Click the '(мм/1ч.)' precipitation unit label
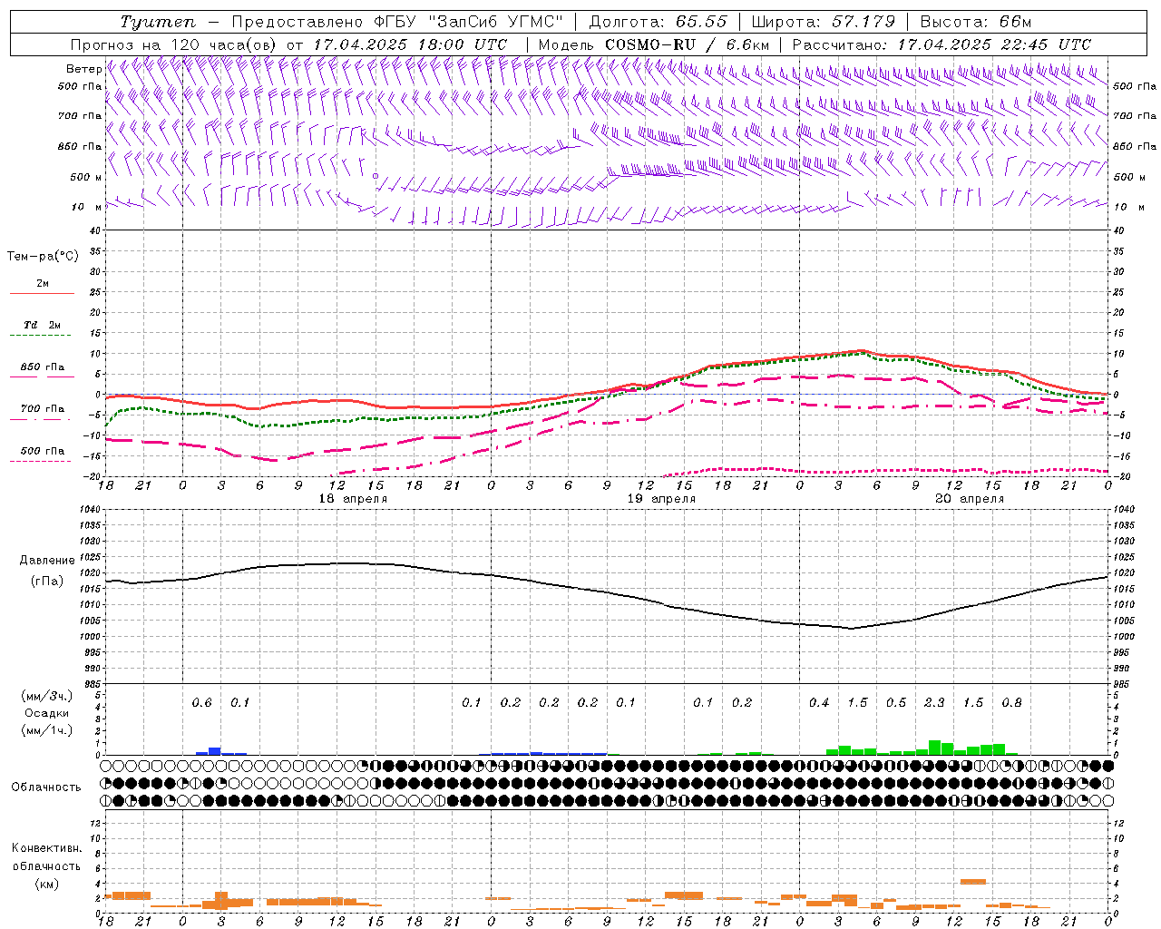 [x=46, y=730]
